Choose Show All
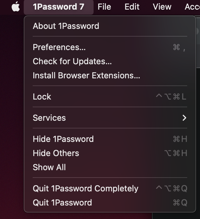The width and height of the screenshot is (200, 219). click(49, 167)
